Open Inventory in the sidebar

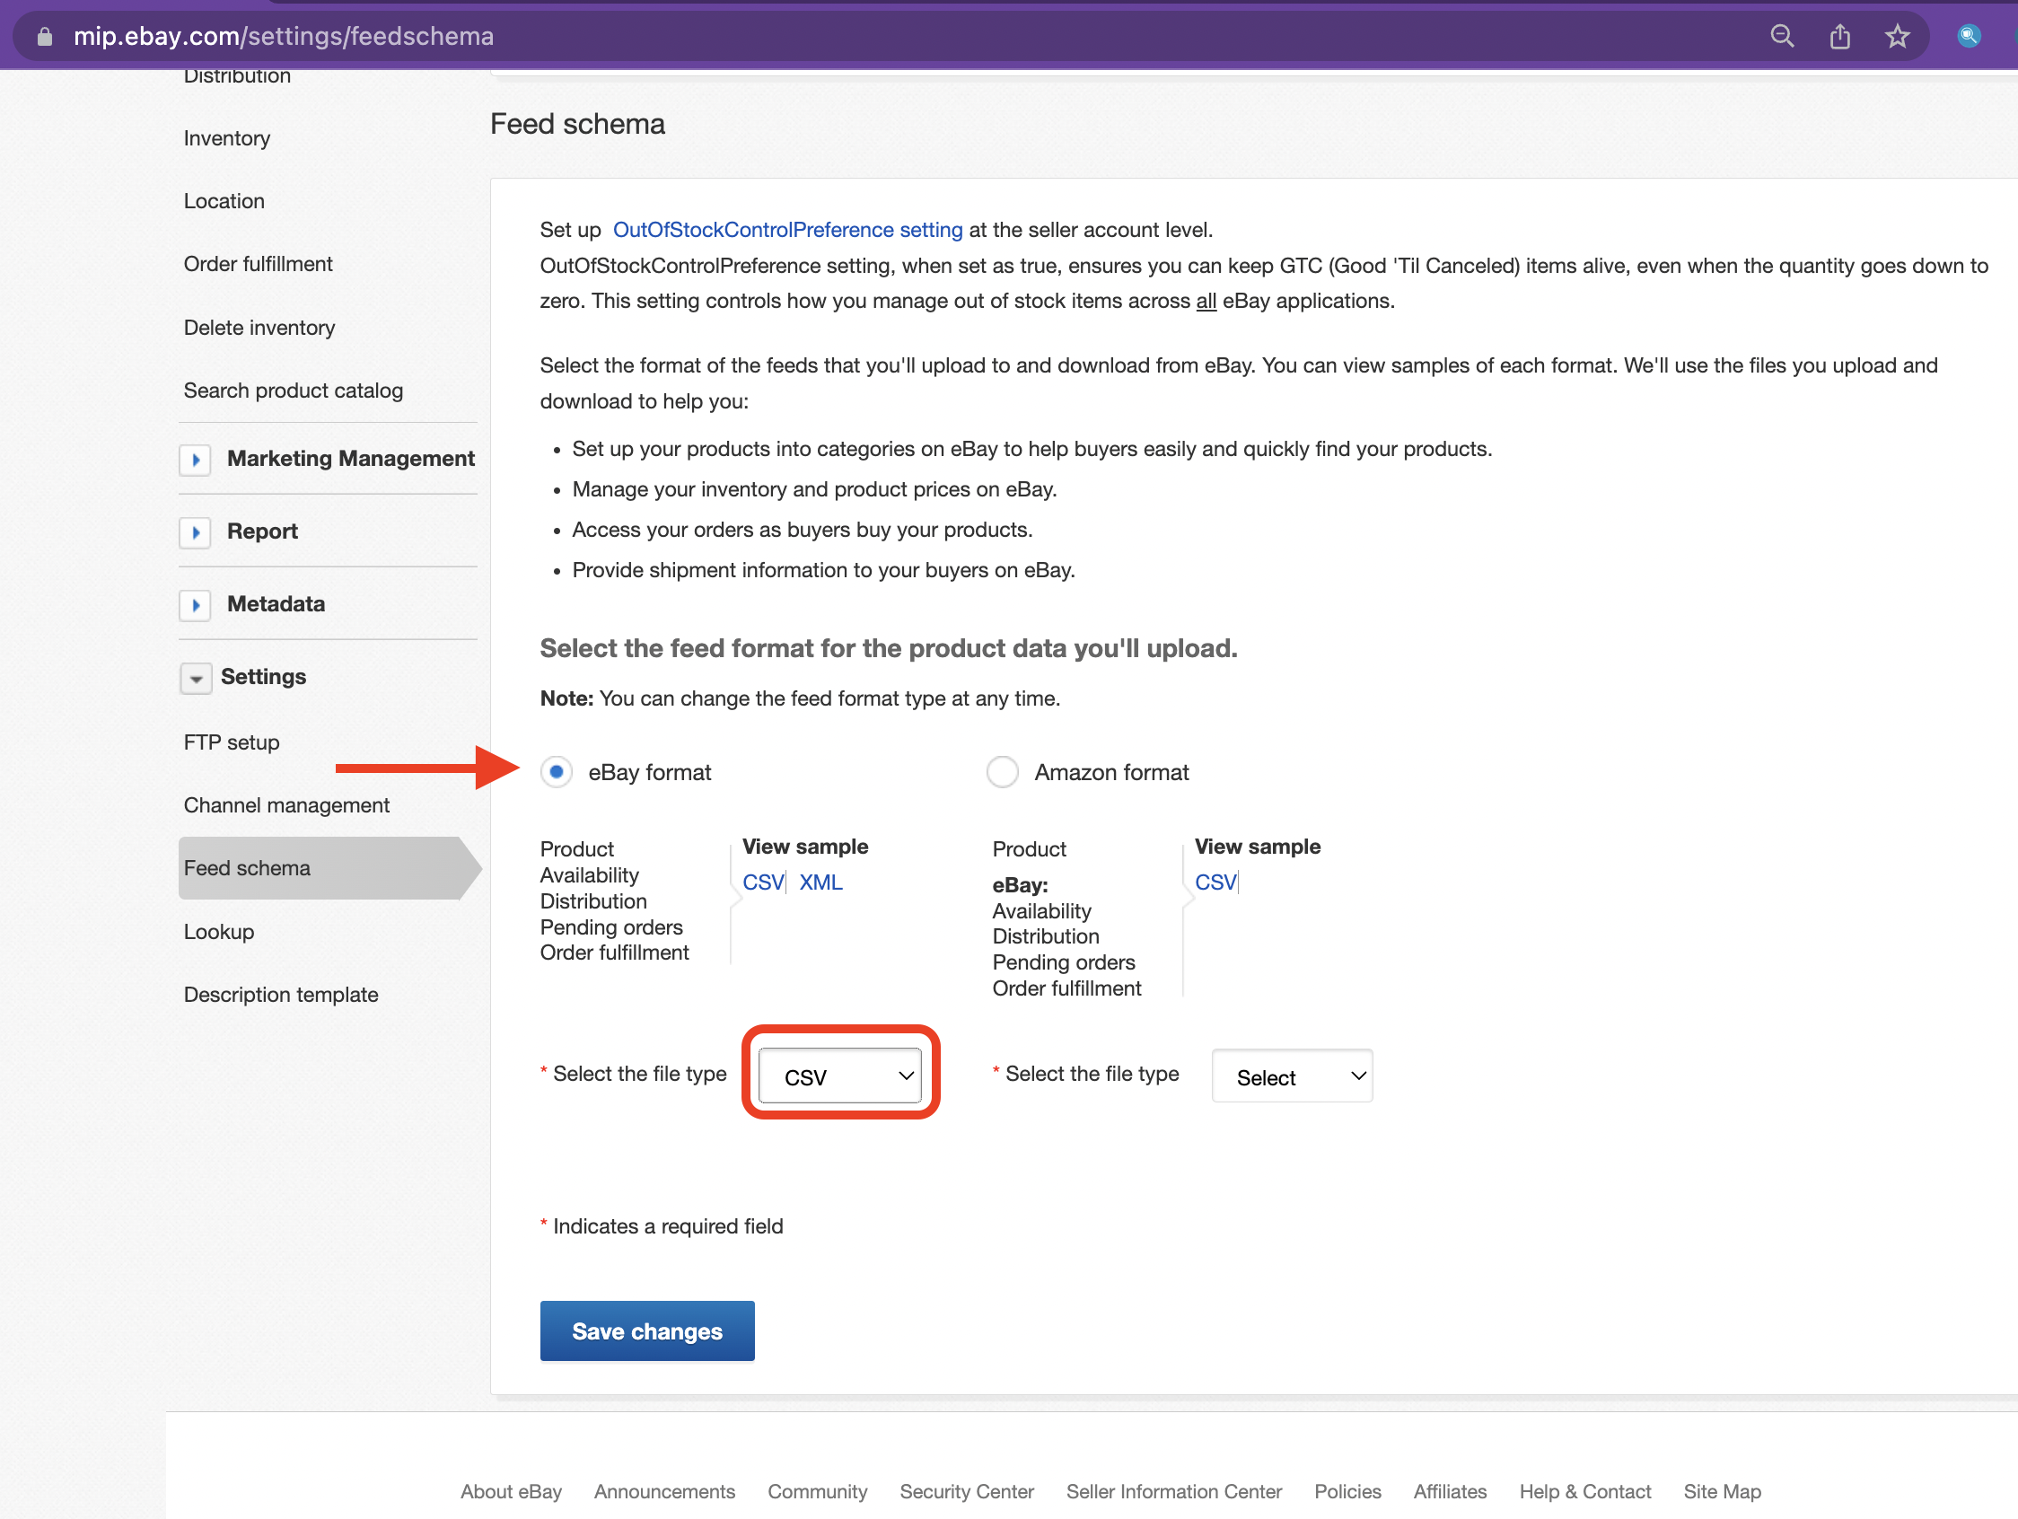point(227,137)
